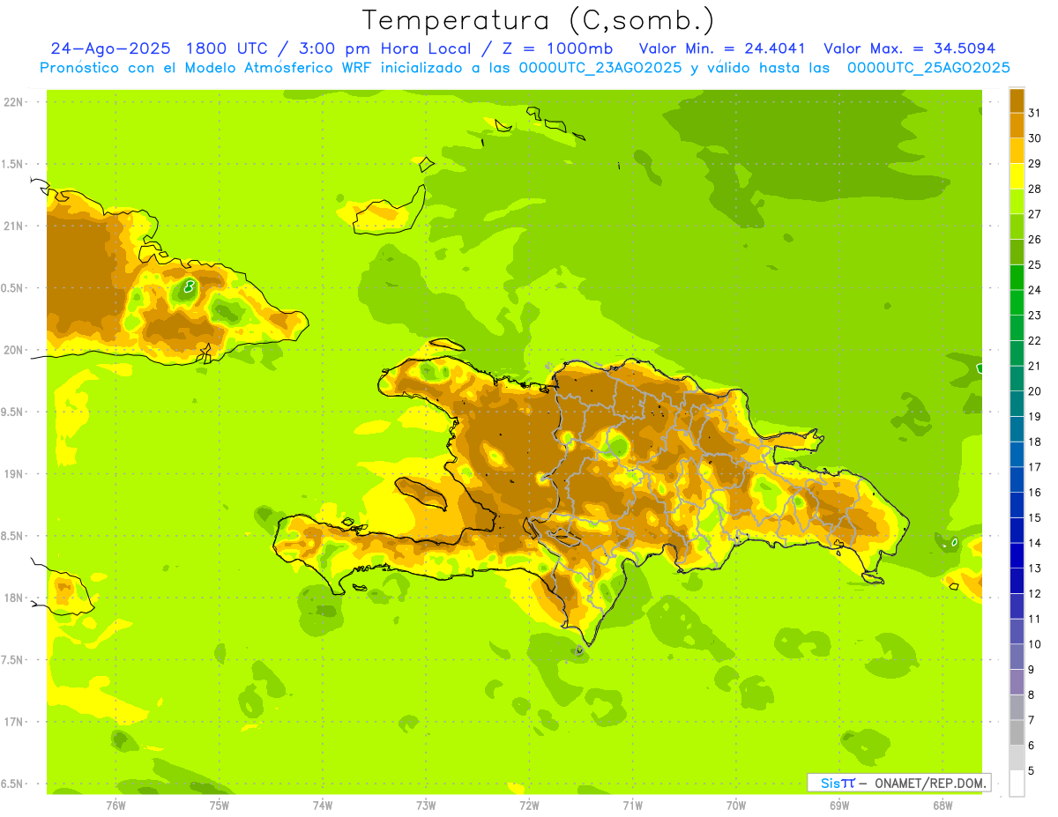The height and width of the screenshot is (817, 1058).
Task: Click "Valor Max. = 34.5094" reading
Action: 910,48
